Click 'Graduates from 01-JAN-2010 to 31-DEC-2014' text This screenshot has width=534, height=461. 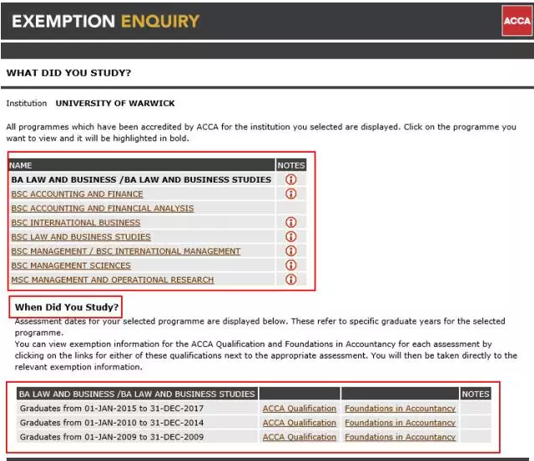click(x=112, y=423)
